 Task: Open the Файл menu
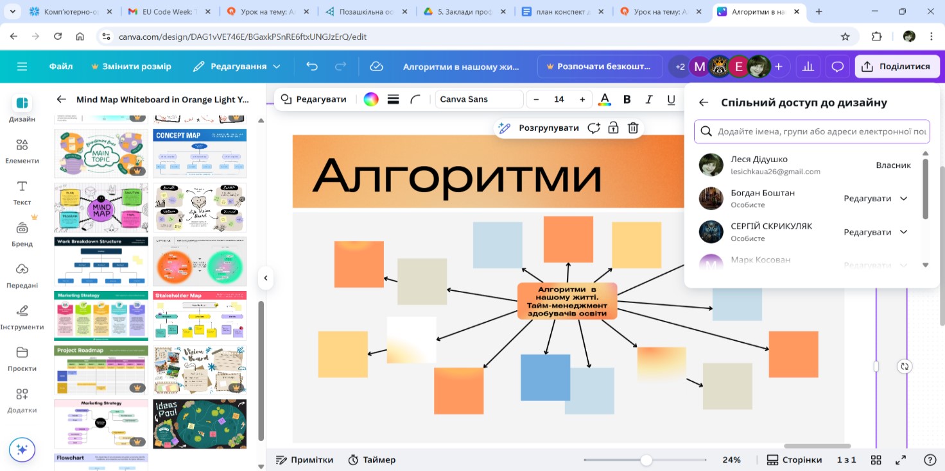(x=61, y=67)
